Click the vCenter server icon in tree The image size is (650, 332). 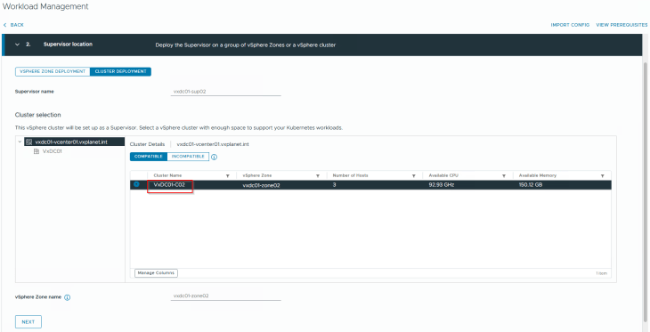[29, 142]
